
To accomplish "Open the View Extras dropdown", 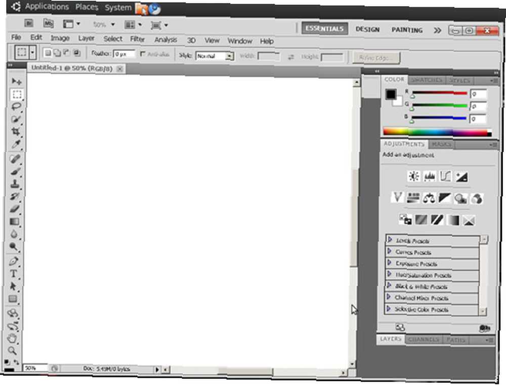I will 72,24.
